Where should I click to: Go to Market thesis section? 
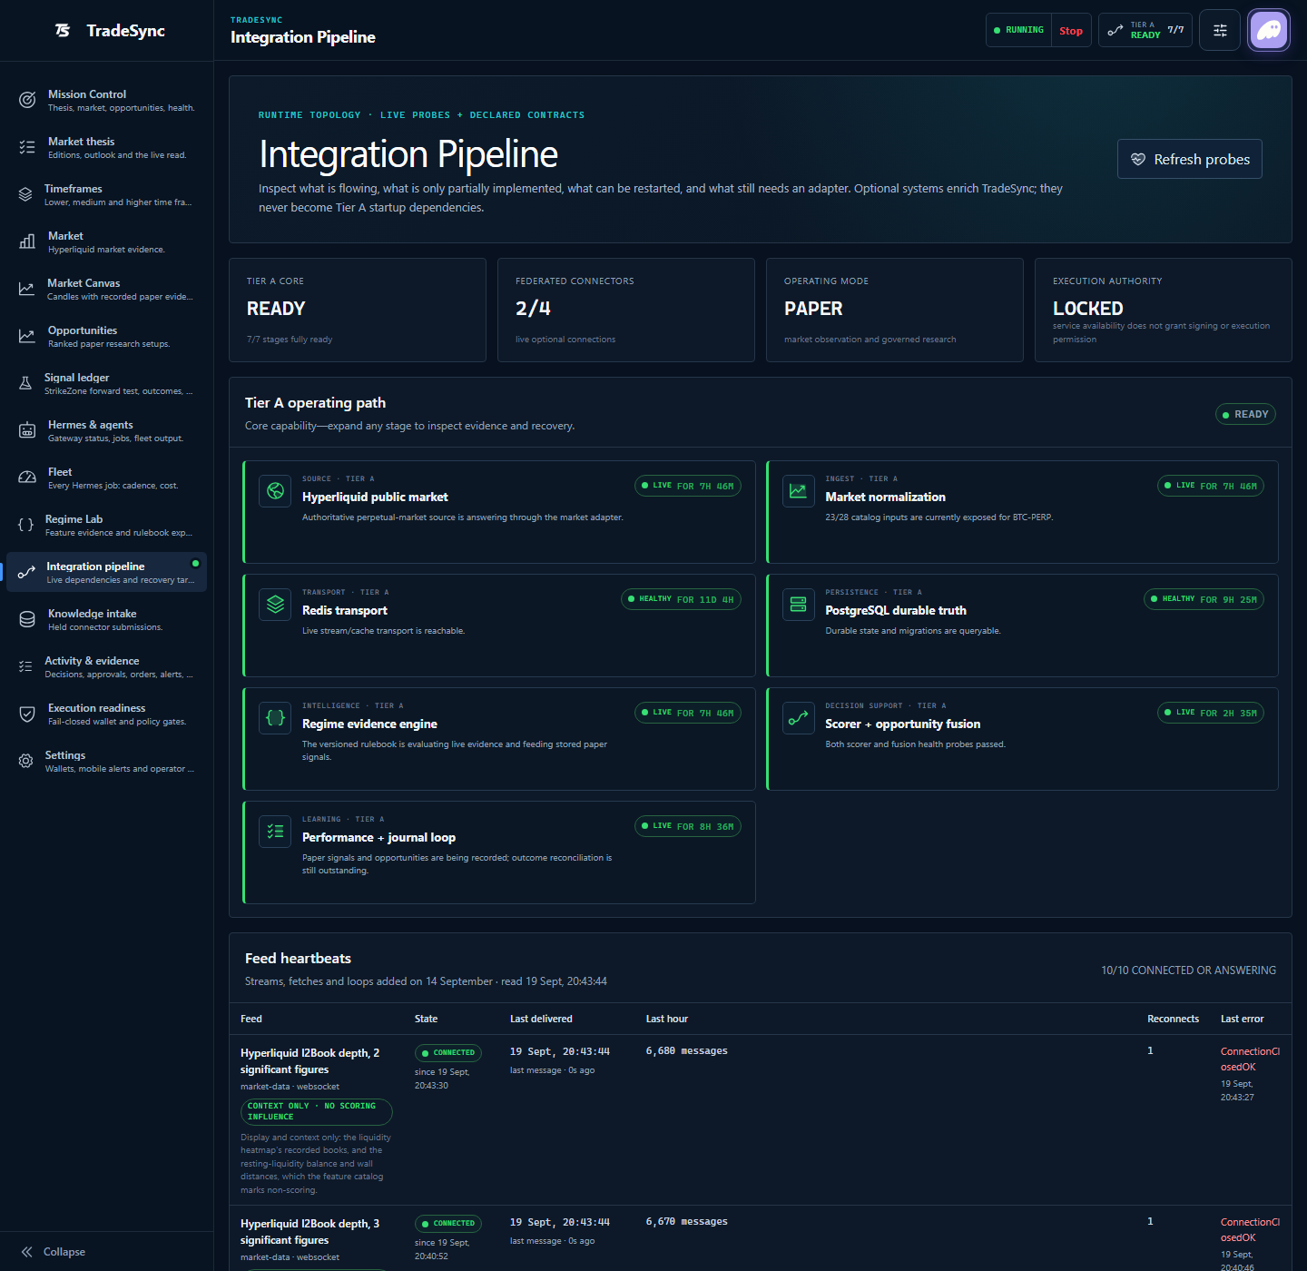click(106, 147)
